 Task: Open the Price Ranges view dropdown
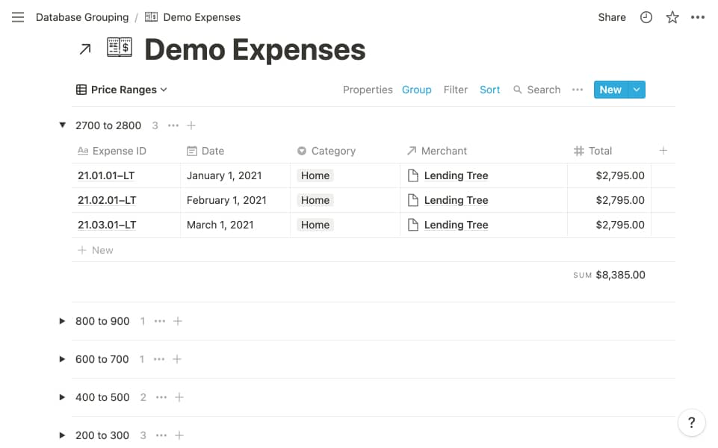[x=122, y=90]
